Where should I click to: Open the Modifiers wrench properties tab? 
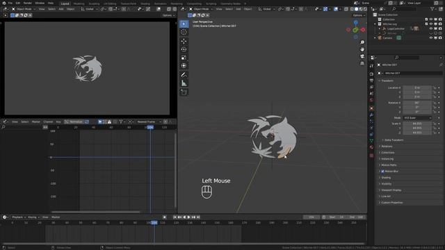(371, 115)
